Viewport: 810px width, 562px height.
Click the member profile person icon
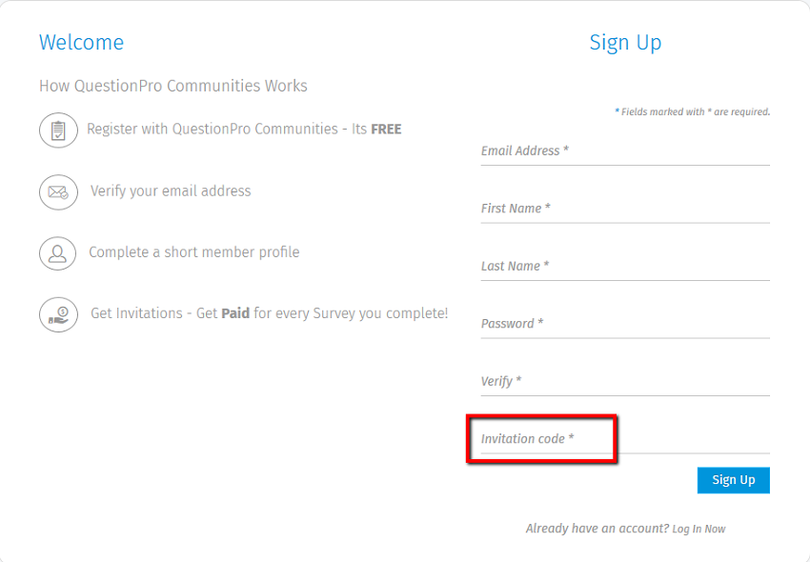(x=58, y=253)
